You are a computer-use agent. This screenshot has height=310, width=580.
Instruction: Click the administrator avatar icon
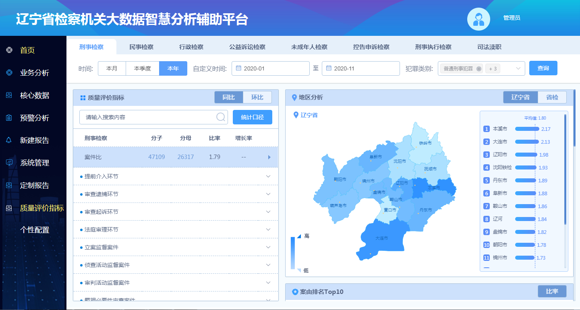(x=478, y=19)
